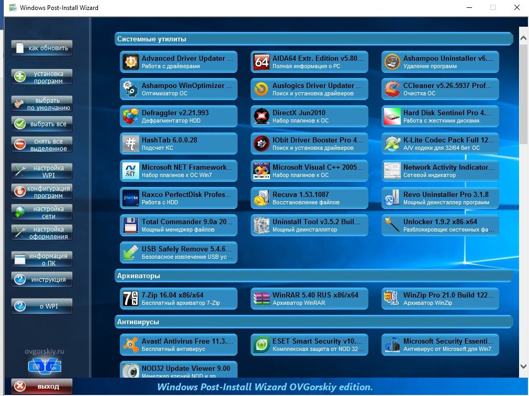This screenshot has height=396, width=529.
Task: Click 'Сетевой индикатор' description text
Action: point(430,175)
